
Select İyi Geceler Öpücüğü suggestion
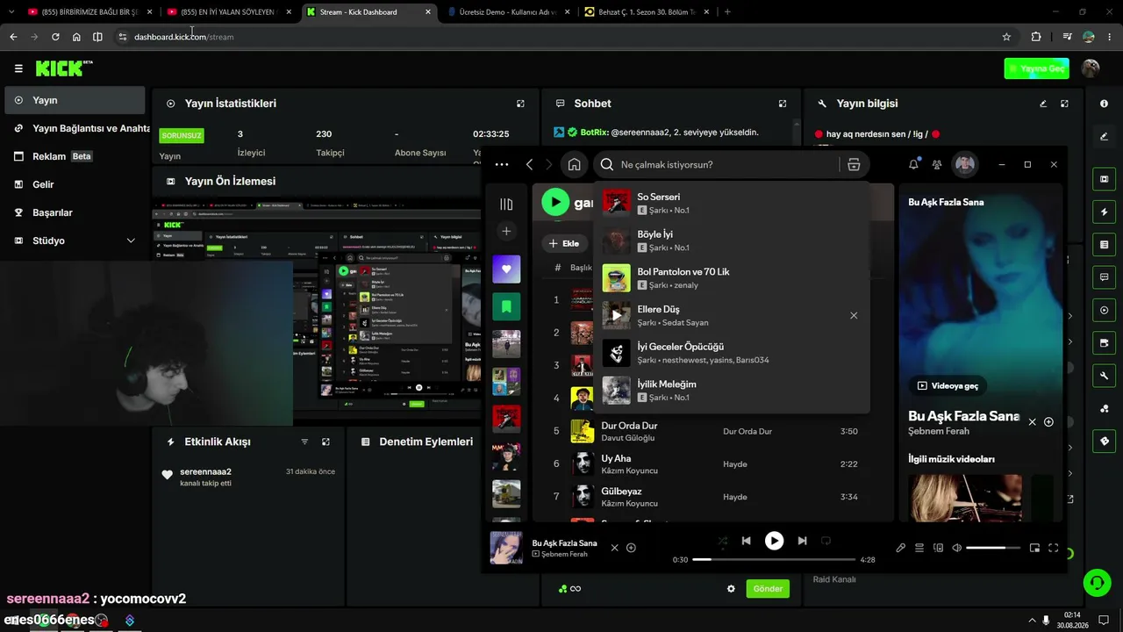point(731,353)
